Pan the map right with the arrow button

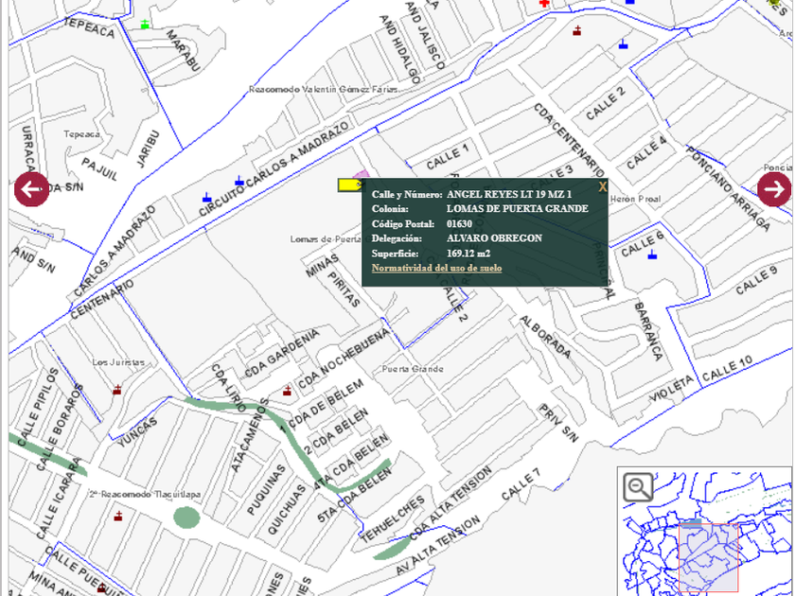774,189
